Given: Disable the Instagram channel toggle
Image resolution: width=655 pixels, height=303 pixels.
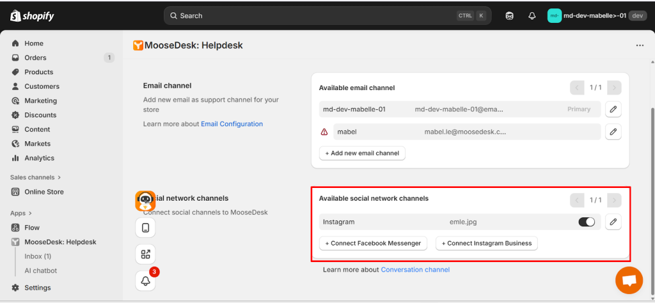Looking at the screenshot, I should pyautogui.click(x=586, y=222).
